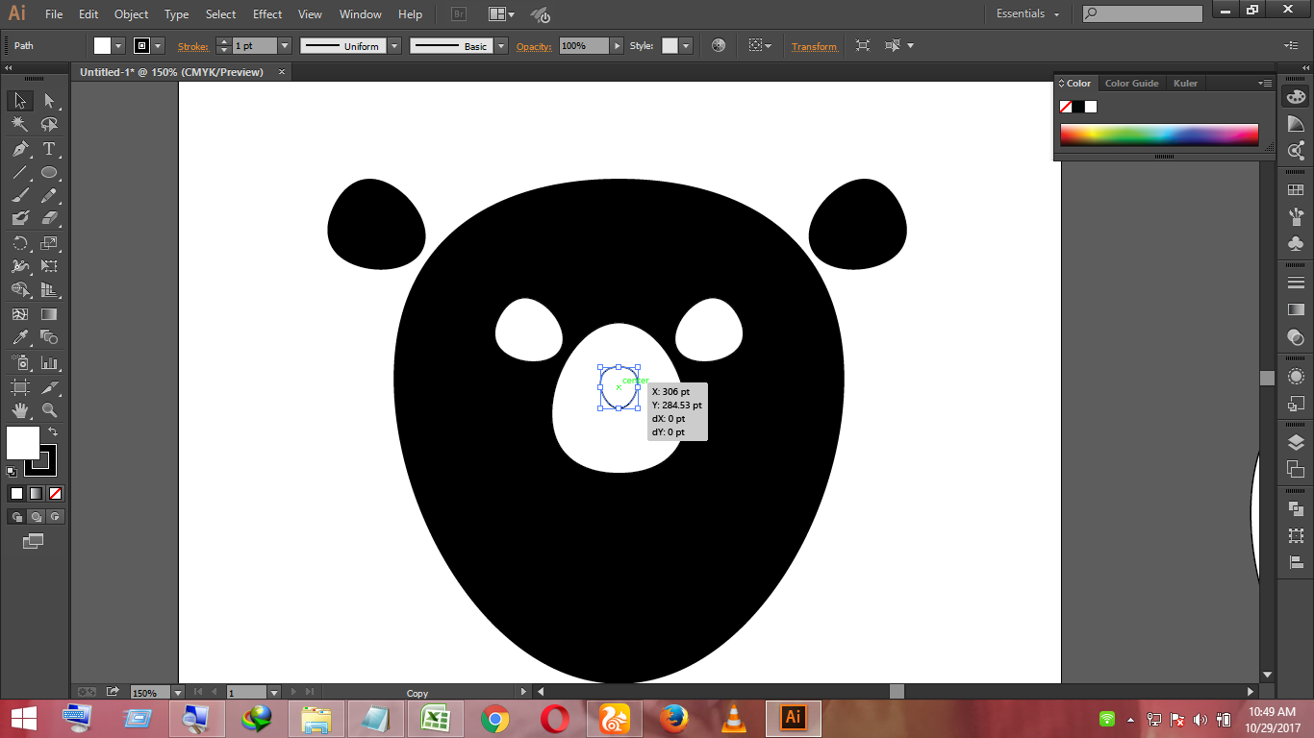Select the Direct Selection tool (white arrow)
This screenshot has width=1314, height=738.
(49, 101)
